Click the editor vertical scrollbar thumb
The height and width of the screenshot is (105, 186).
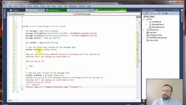tap(137, 50)
